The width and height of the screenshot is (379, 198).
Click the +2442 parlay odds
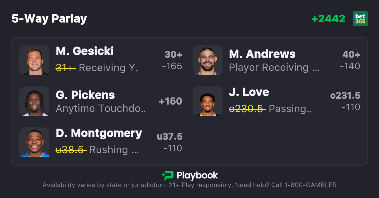pyautogui.click(x=328, y=19)
